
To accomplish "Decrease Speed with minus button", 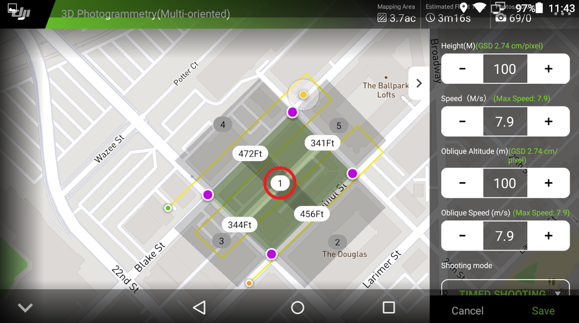I will [x=462, y=121].
